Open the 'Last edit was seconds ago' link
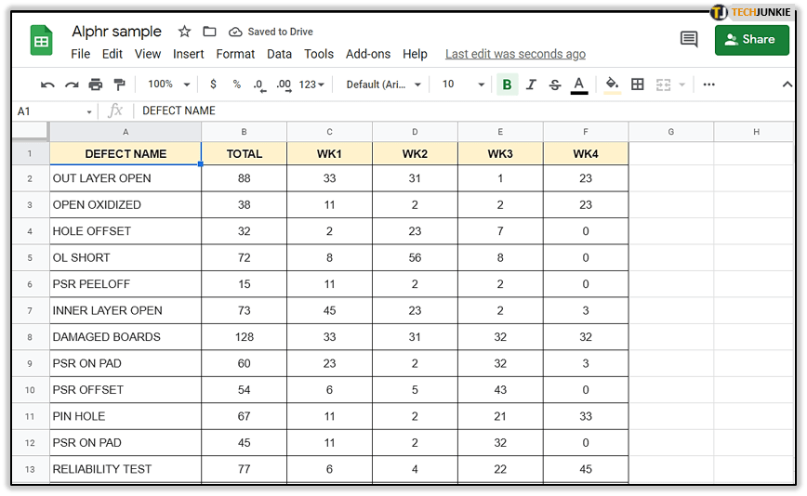This screenshot has width=807, height=496. (515, 54)
